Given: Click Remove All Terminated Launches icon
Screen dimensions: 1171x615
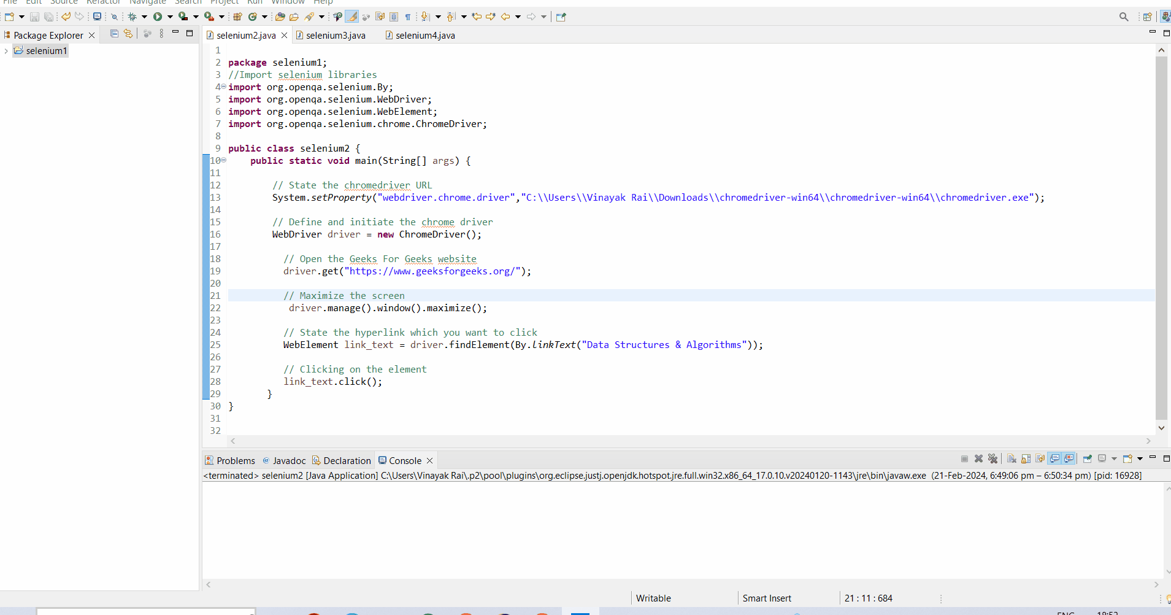Looking at the screenshot, I should pyautogui.click(x=993, y=458).
